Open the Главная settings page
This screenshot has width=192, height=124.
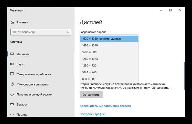(23, 22)
